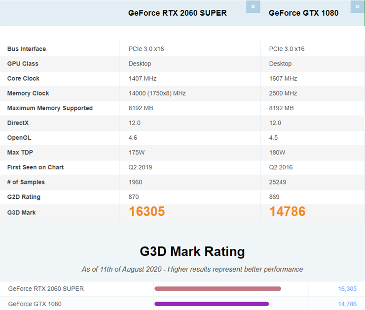Screen dimensions: 365x310
Task: Select the OpenGL 4.5 value
Action: pos(274,138)
